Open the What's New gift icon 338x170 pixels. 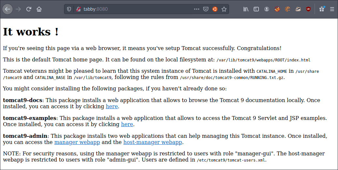(x=322, y=9)
